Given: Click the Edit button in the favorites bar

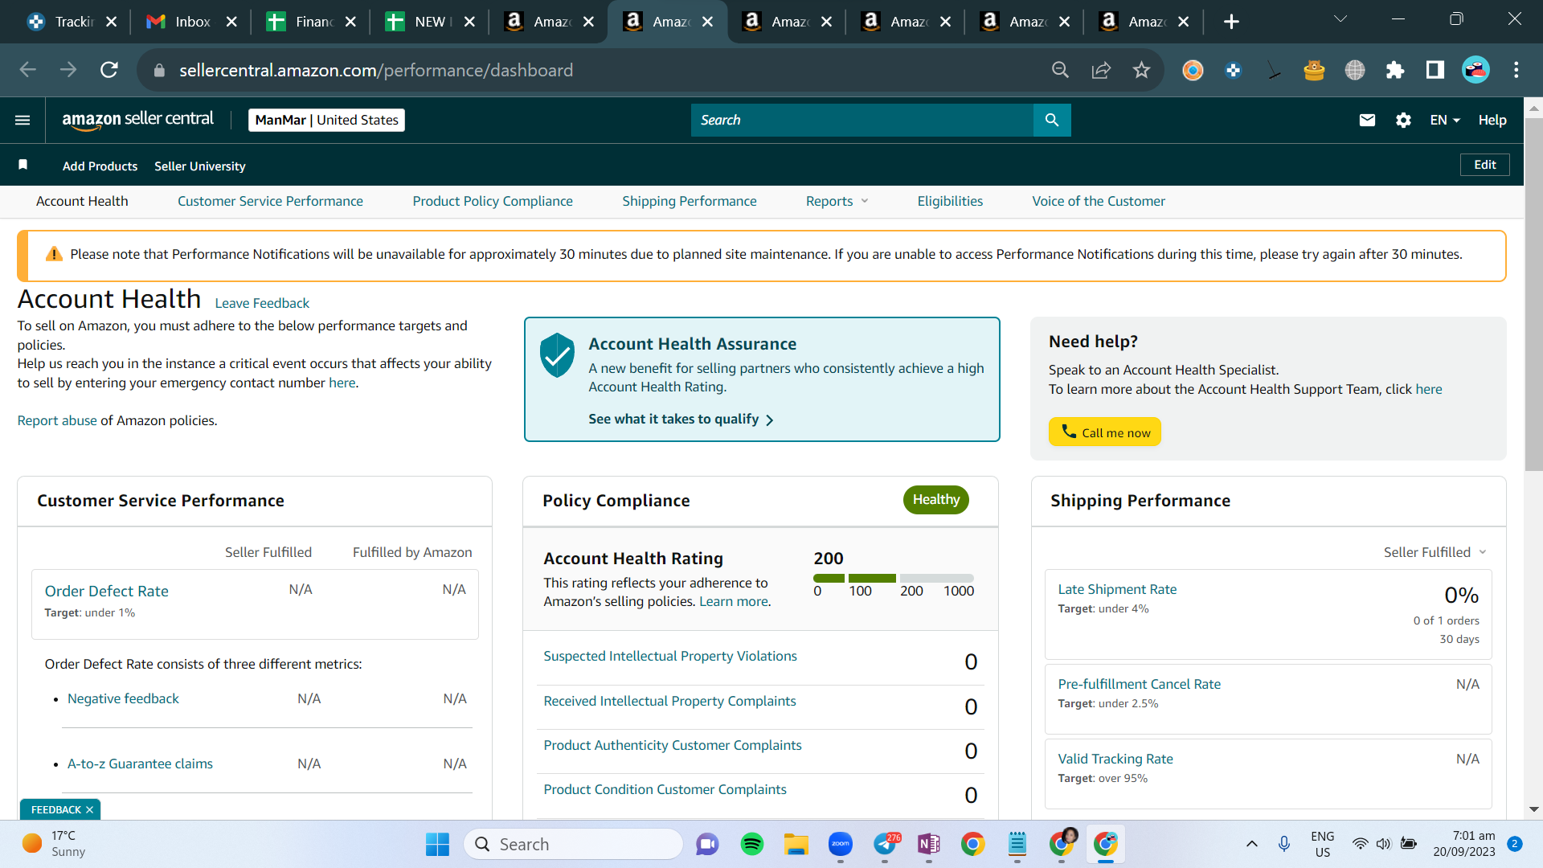Looking at the screenshot, I should pyautogui.click(x=1484, y=165).
